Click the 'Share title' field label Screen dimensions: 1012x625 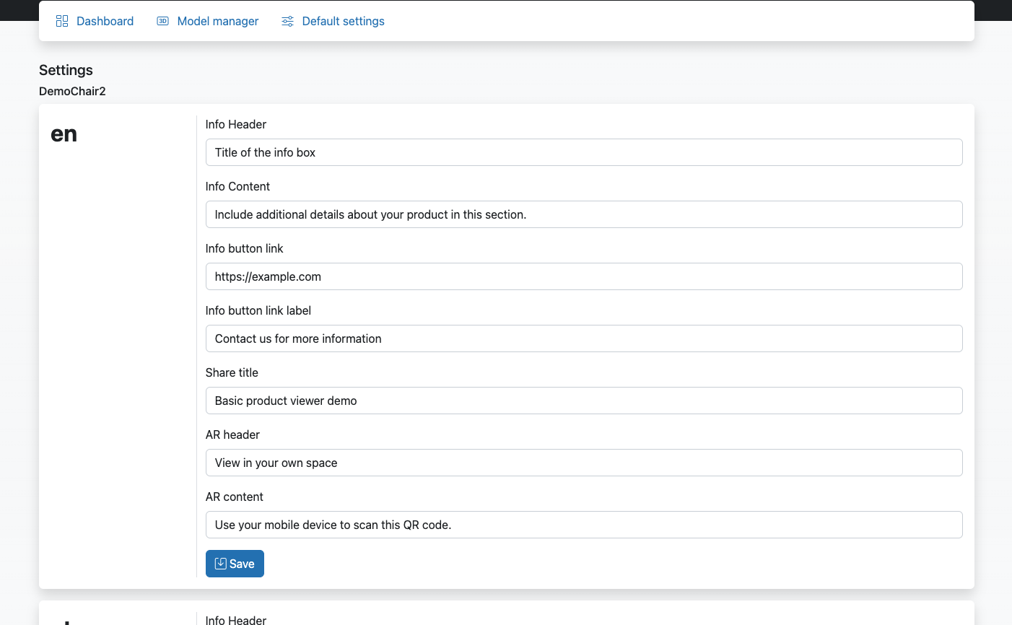[232, 372]
